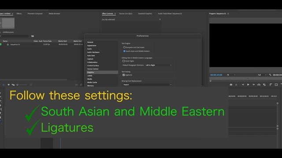This screenshot has width=282, height=158.
Task: Click the icon next to Project search field
Action: [x=33, y=36]
